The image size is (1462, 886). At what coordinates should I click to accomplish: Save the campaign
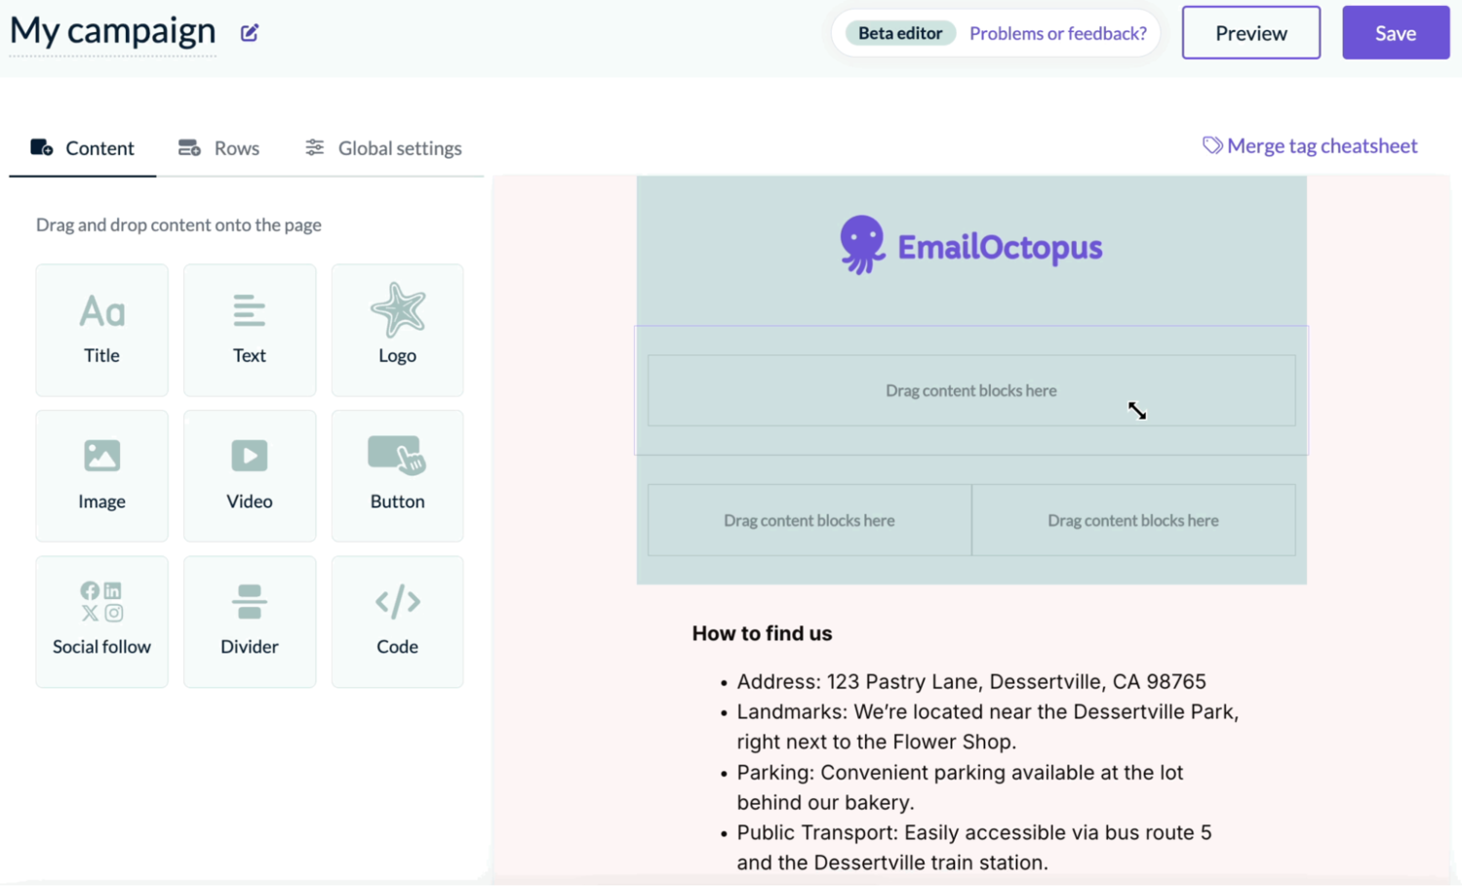pos(1396,32)
